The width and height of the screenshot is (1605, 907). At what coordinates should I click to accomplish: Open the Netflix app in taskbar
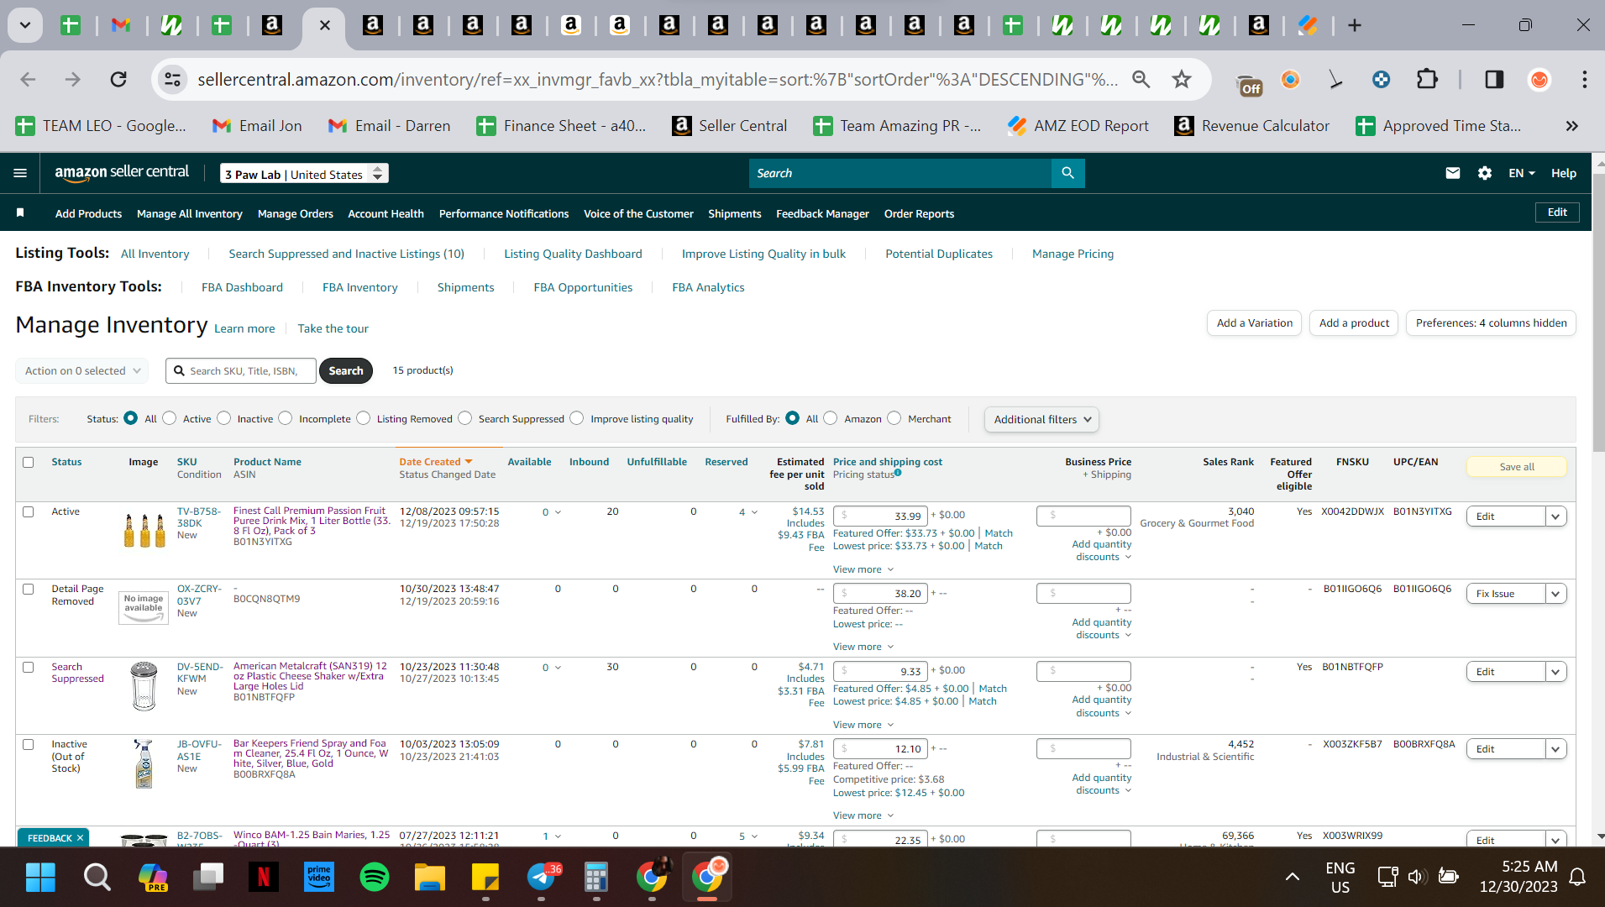263,878
